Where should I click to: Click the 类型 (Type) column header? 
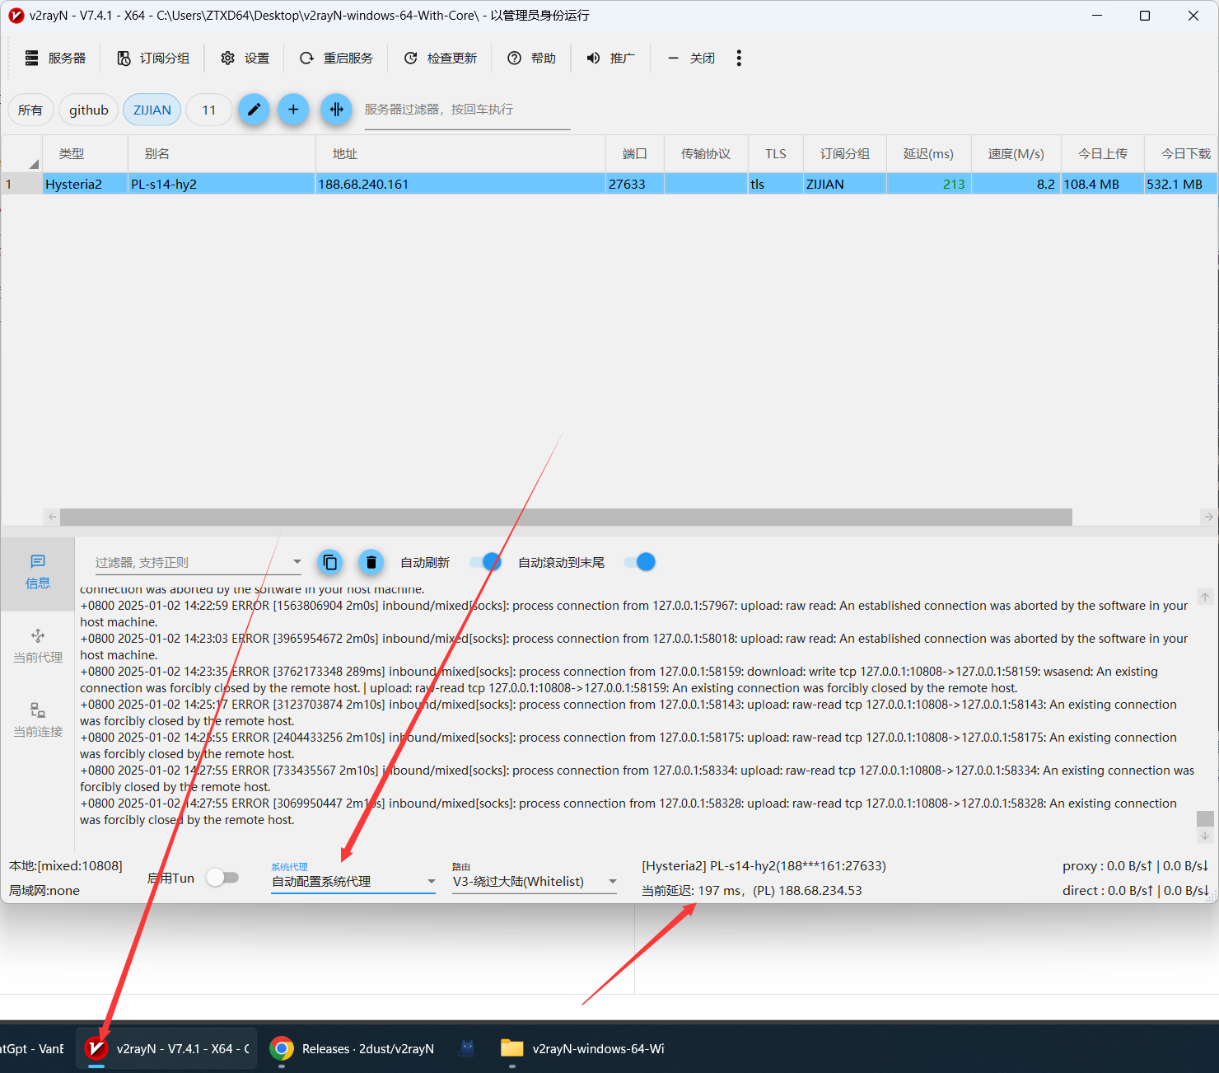86,154
